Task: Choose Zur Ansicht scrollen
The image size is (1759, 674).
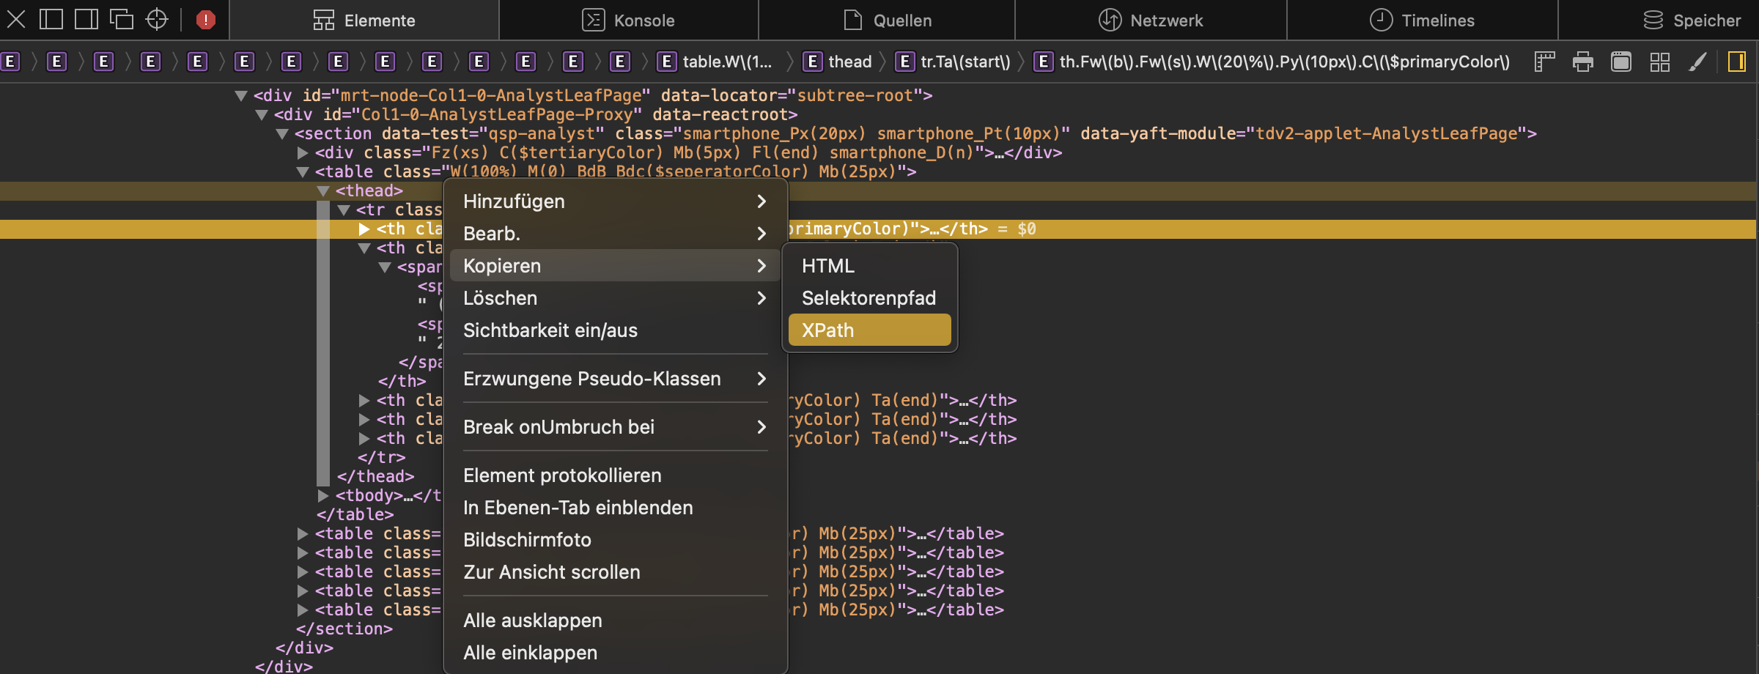Action: [x=616, y=572]
